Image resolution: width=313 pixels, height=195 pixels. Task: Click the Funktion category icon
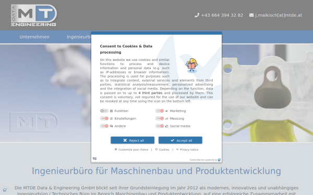tap(112, 111)
